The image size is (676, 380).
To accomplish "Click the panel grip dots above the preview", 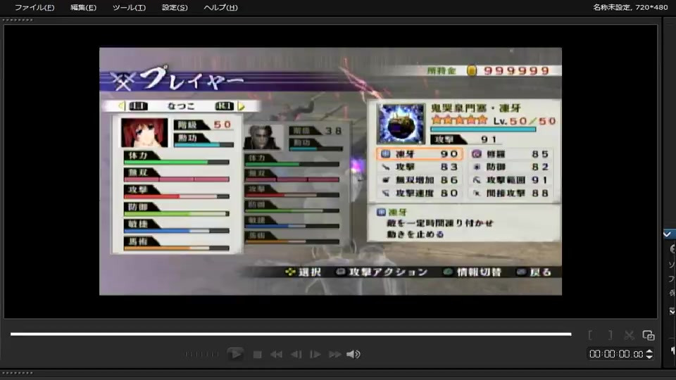I will click(x=17, y=20).
